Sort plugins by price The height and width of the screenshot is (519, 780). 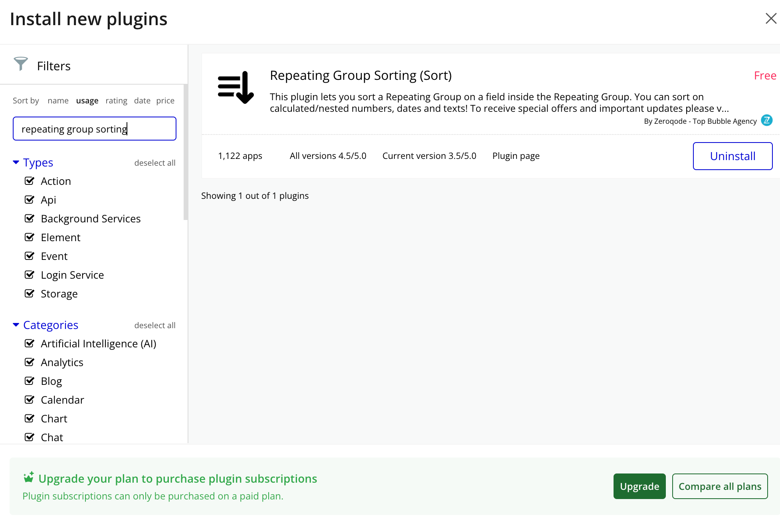pos(165,101)
